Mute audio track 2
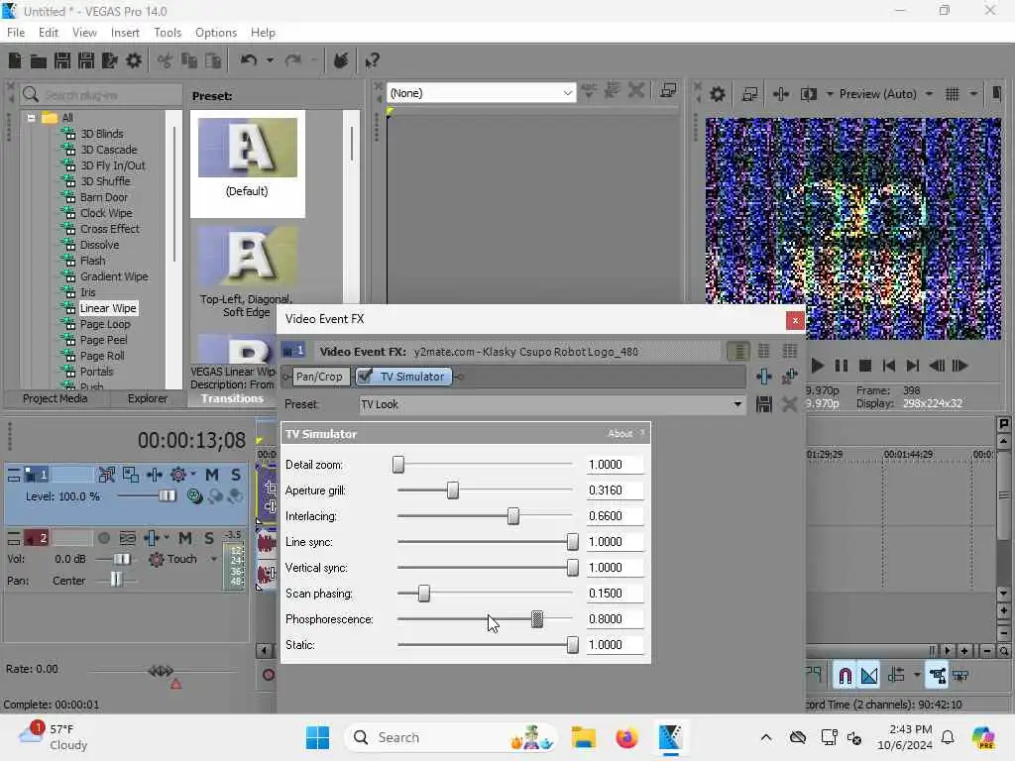The height and width of the screenshot is (761, 1015). point(185,538)
